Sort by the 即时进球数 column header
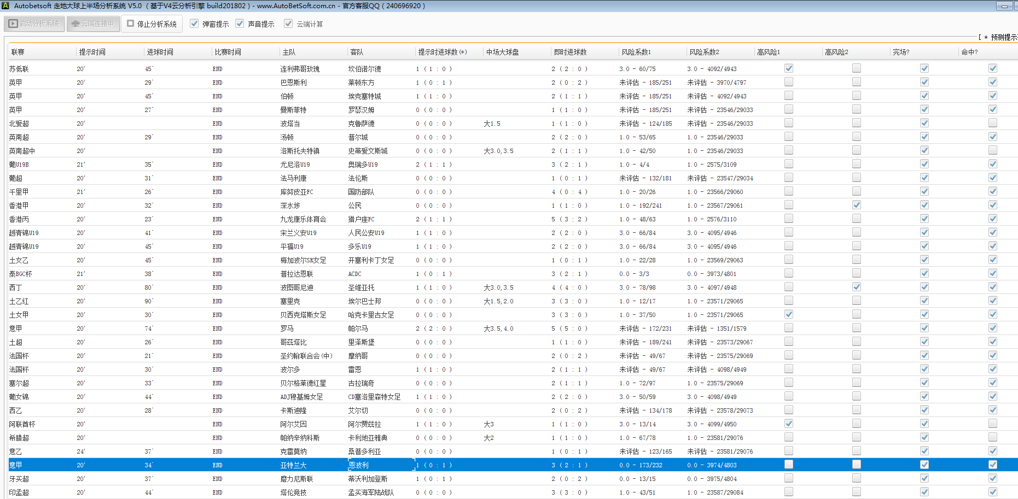The height and width of the screenshot is (499, 1018). point(570,52)
